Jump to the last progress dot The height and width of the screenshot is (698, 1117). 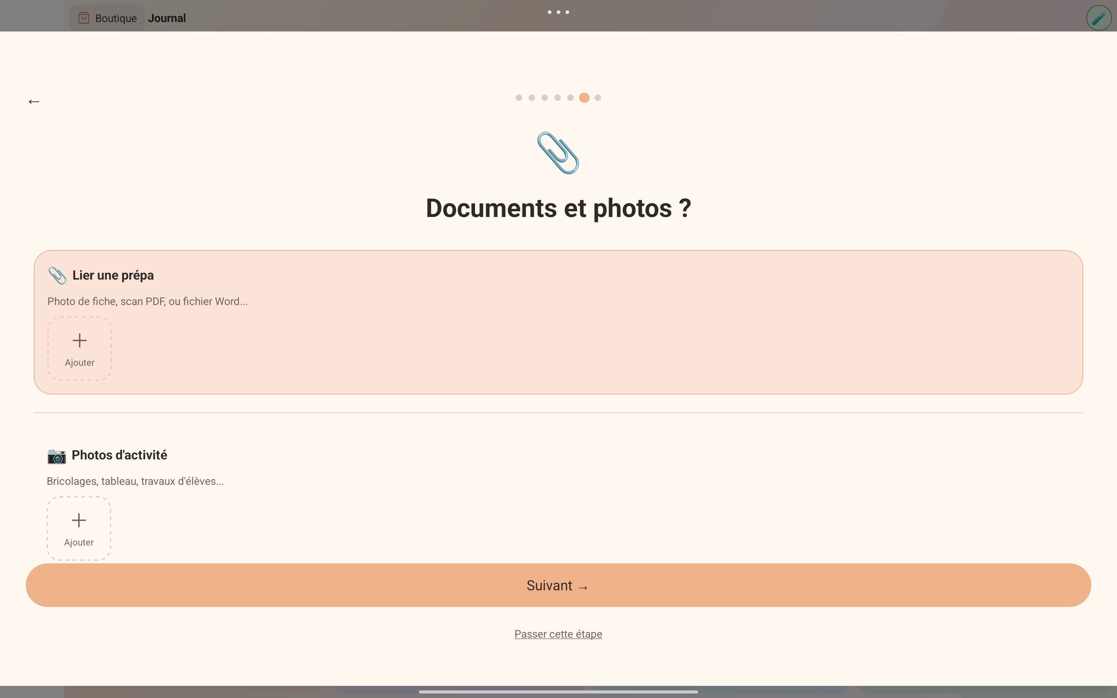tap(598, 97)
